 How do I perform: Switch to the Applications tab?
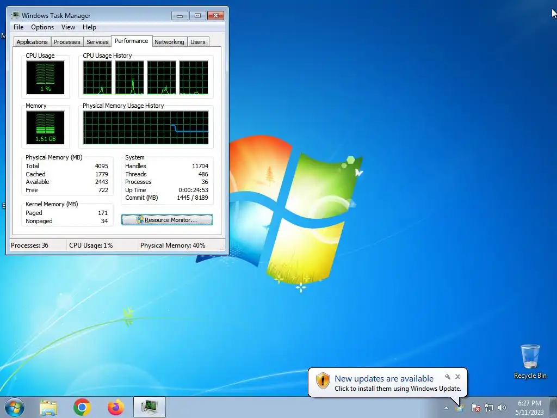click(32, 42)
